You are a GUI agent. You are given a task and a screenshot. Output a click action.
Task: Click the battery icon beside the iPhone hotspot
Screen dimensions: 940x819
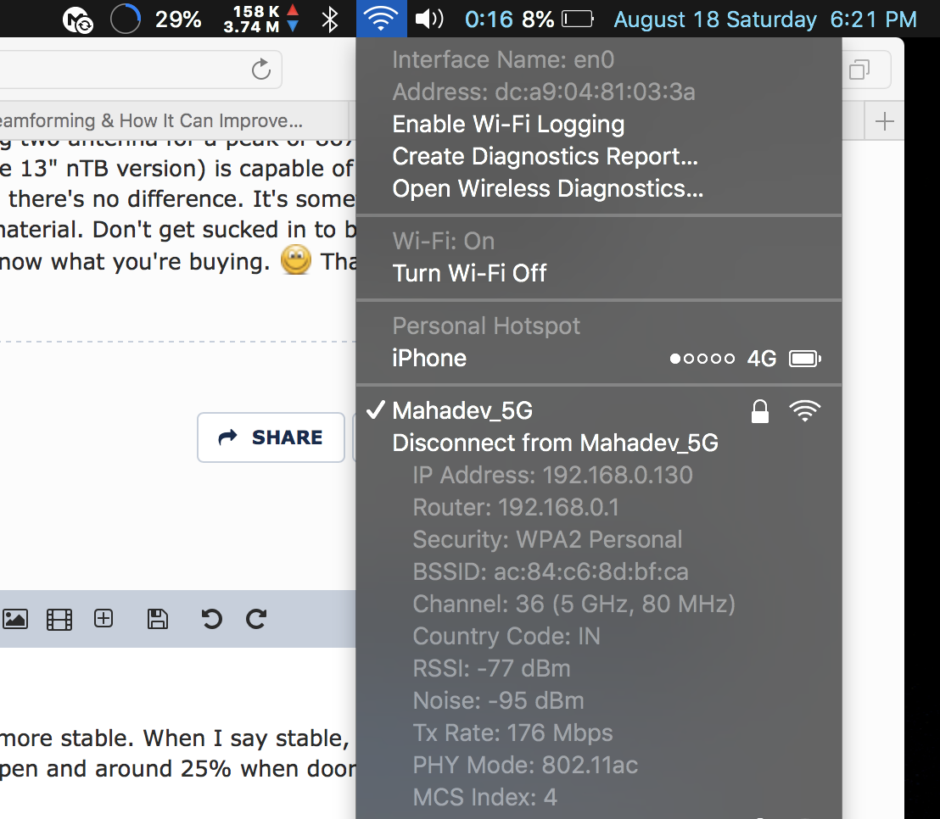click(x=805, y=359)
